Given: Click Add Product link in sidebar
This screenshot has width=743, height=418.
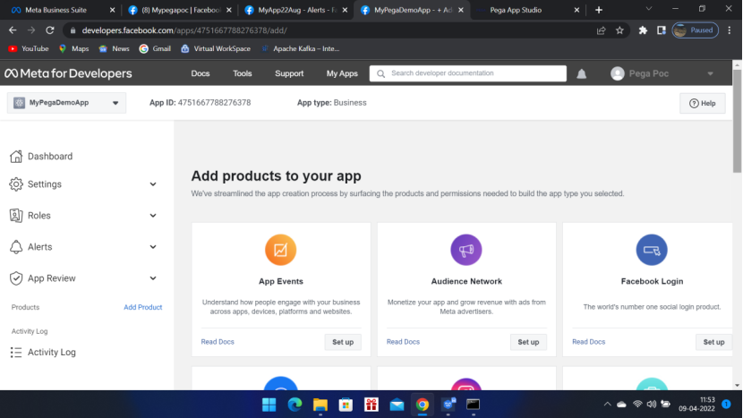Looking at the screenshot, I should click(x=142, y=307).
